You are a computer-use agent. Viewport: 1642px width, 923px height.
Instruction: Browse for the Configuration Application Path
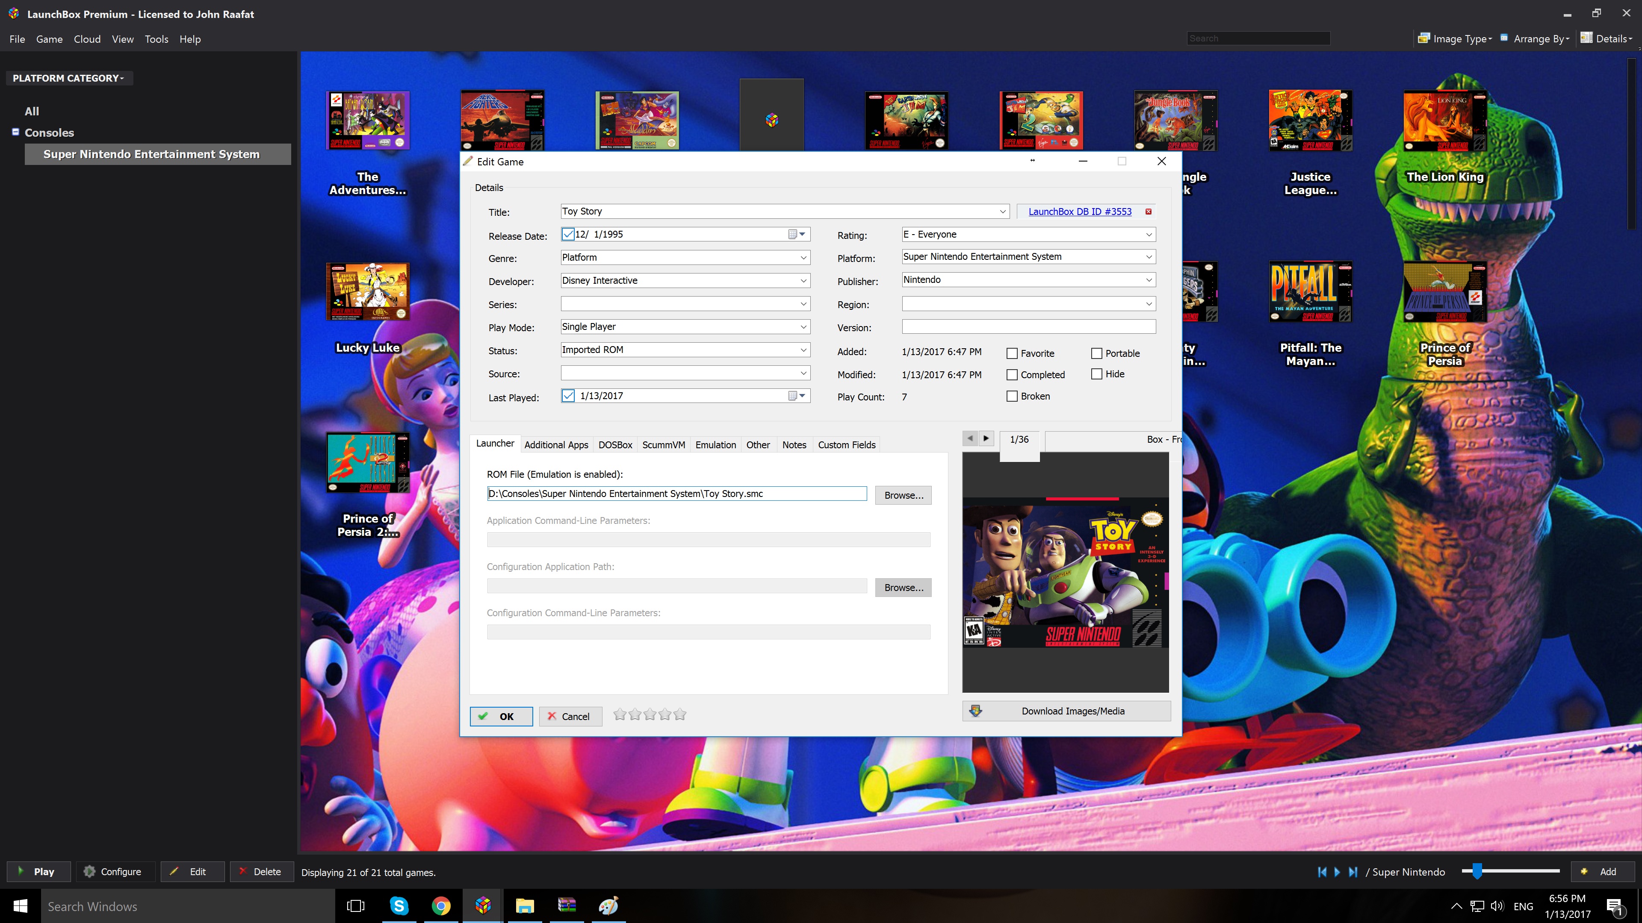tap(903, 587)
